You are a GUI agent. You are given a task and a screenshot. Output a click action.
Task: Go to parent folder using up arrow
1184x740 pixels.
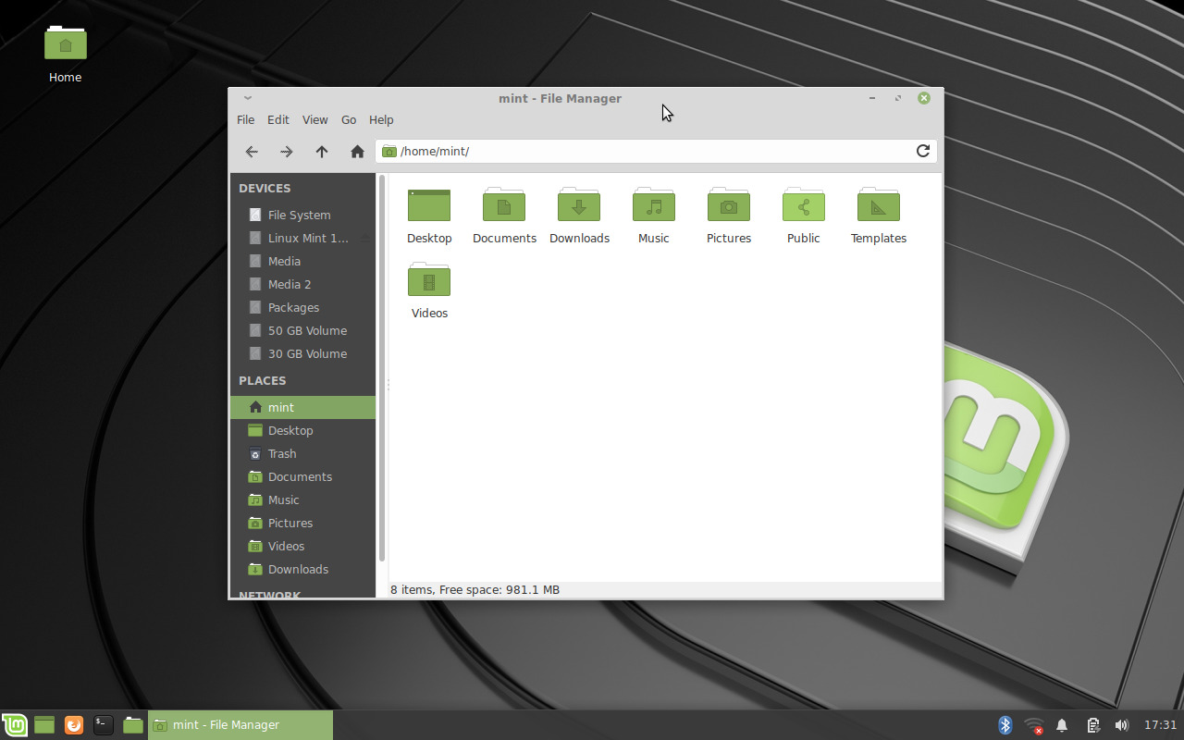pyautogui.click(x=322, y=152)
